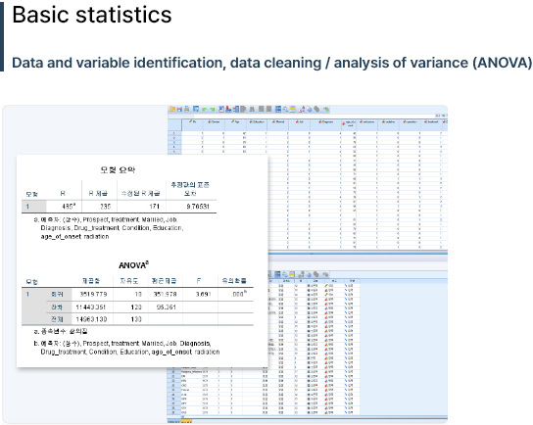Viewport: 533px width, 425px height.
Task: Click the Find binoculars icon
Action: (252, 109)
